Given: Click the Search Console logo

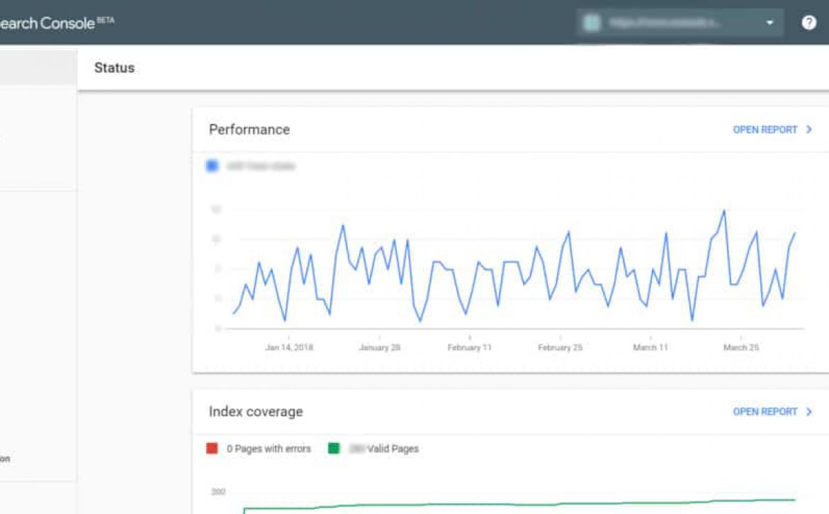Looking at the screenshot, I should [x=56, y=23].
